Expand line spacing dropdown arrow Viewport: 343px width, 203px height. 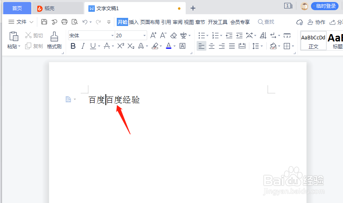coord(262,46)
